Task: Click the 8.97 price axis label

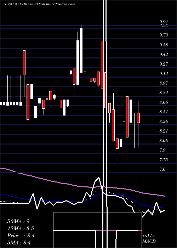Action: [x=164, y=83]
